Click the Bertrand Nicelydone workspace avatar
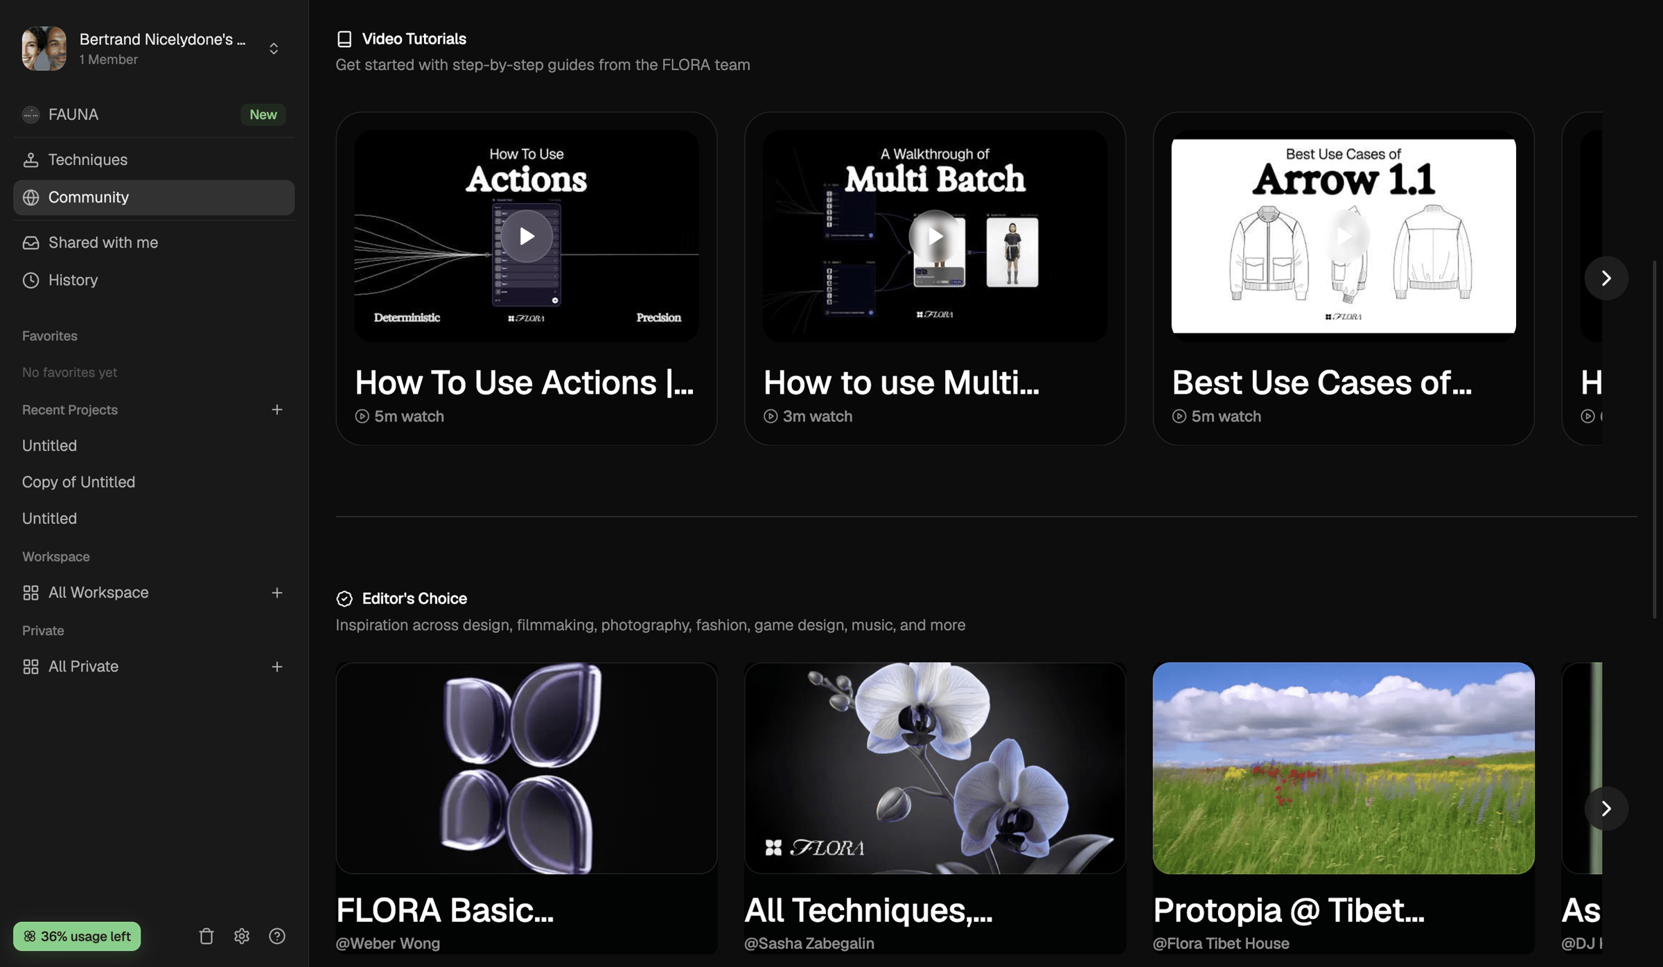The width and height of the screenshot is (1663, 967). (44, 48)
